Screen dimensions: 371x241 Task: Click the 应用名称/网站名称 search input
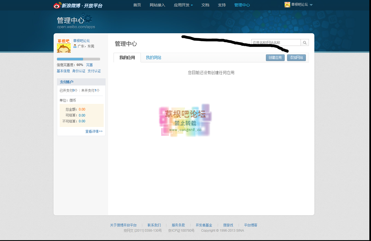click(275, 42)
